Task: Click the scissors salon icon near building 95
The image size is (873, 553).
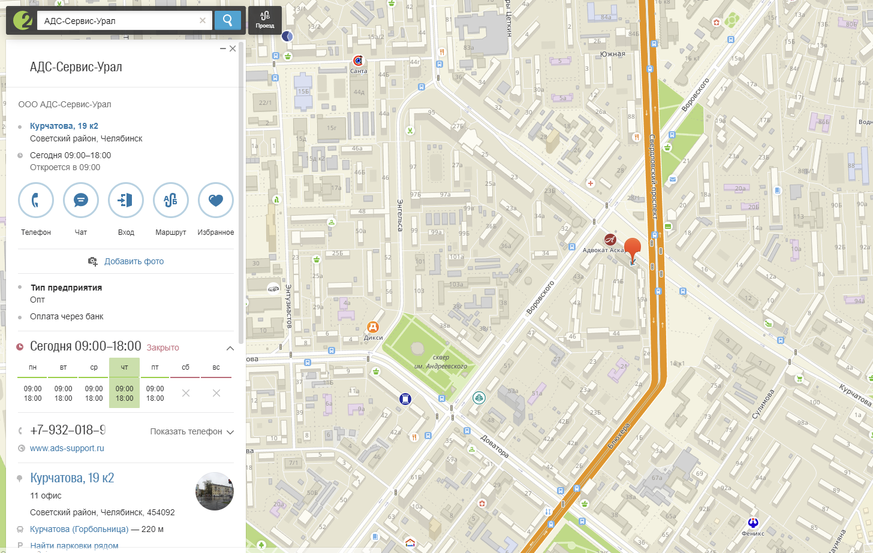Action: tap(410, 131)
